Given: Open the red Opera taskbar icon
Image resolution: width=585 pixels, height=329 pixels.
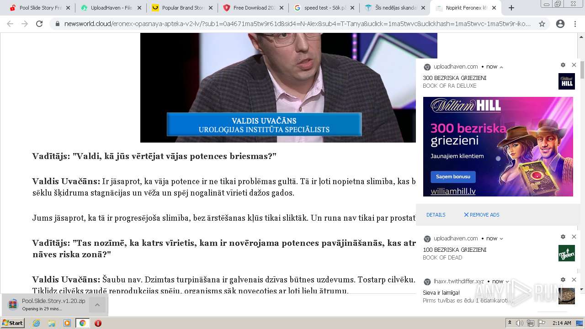Looking at the screenshot, I should (x=98, y=323).
